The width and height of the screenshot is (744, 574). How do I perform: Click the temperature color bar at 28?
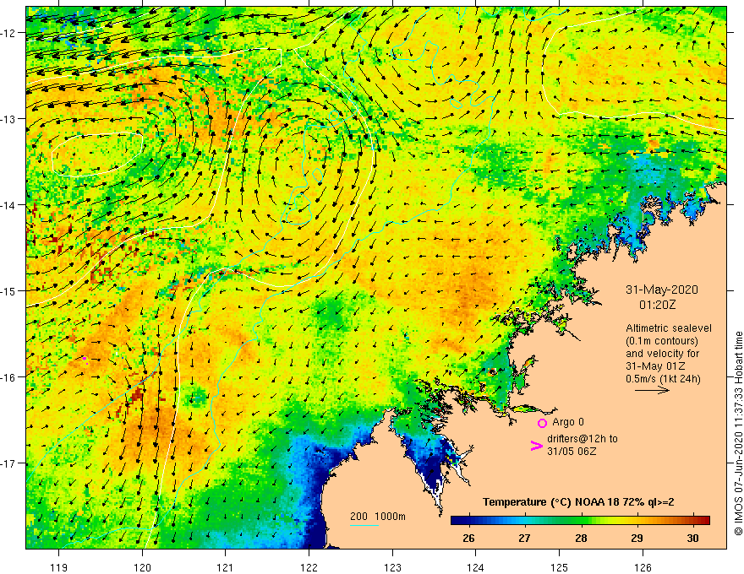tap(582, 520)
